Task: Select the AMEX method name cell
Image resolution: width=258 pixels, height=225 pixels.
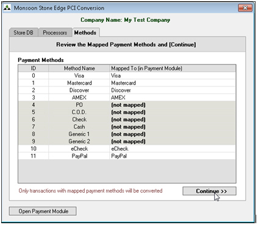Action: tap(79, 97)
